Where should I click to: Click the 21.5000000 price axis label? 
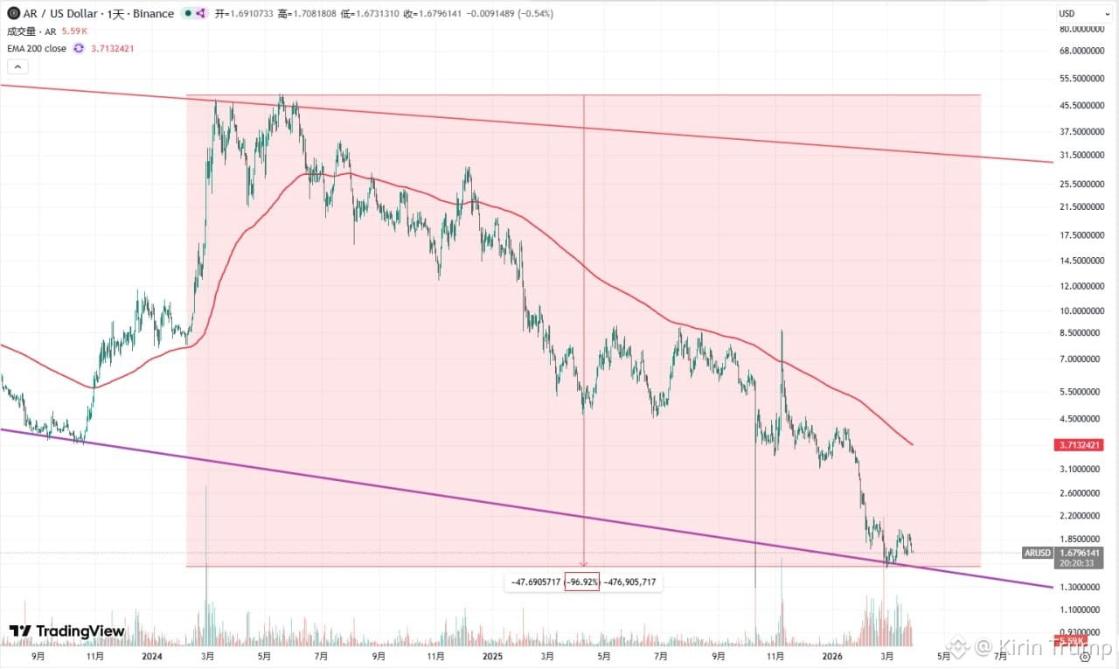(1083, 207)
